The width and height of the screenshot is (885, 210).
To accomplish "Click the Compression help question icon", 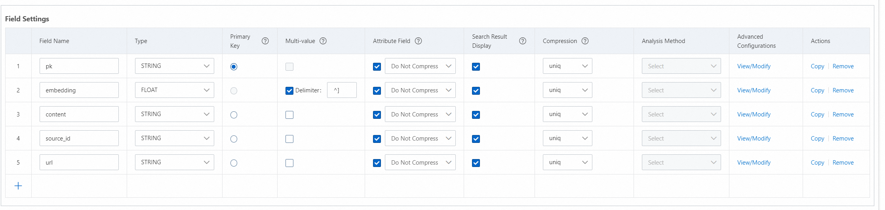I will (585, 41).
